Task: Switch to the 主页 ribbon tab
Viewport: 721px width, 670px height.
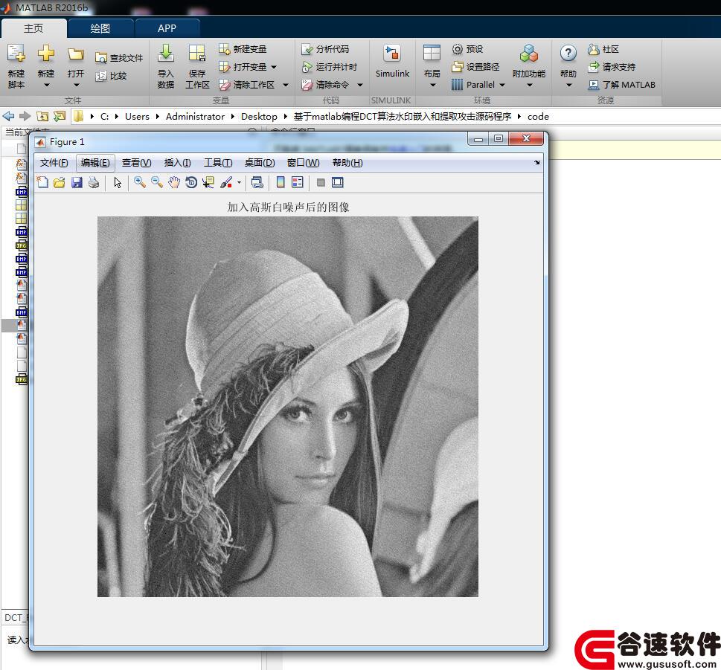Action: 33,28
